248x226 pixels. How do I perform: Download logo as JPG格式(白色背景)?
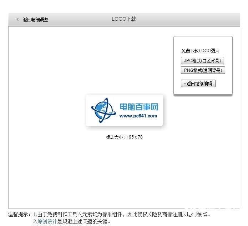pyautogui.click(x=202, y=61)
